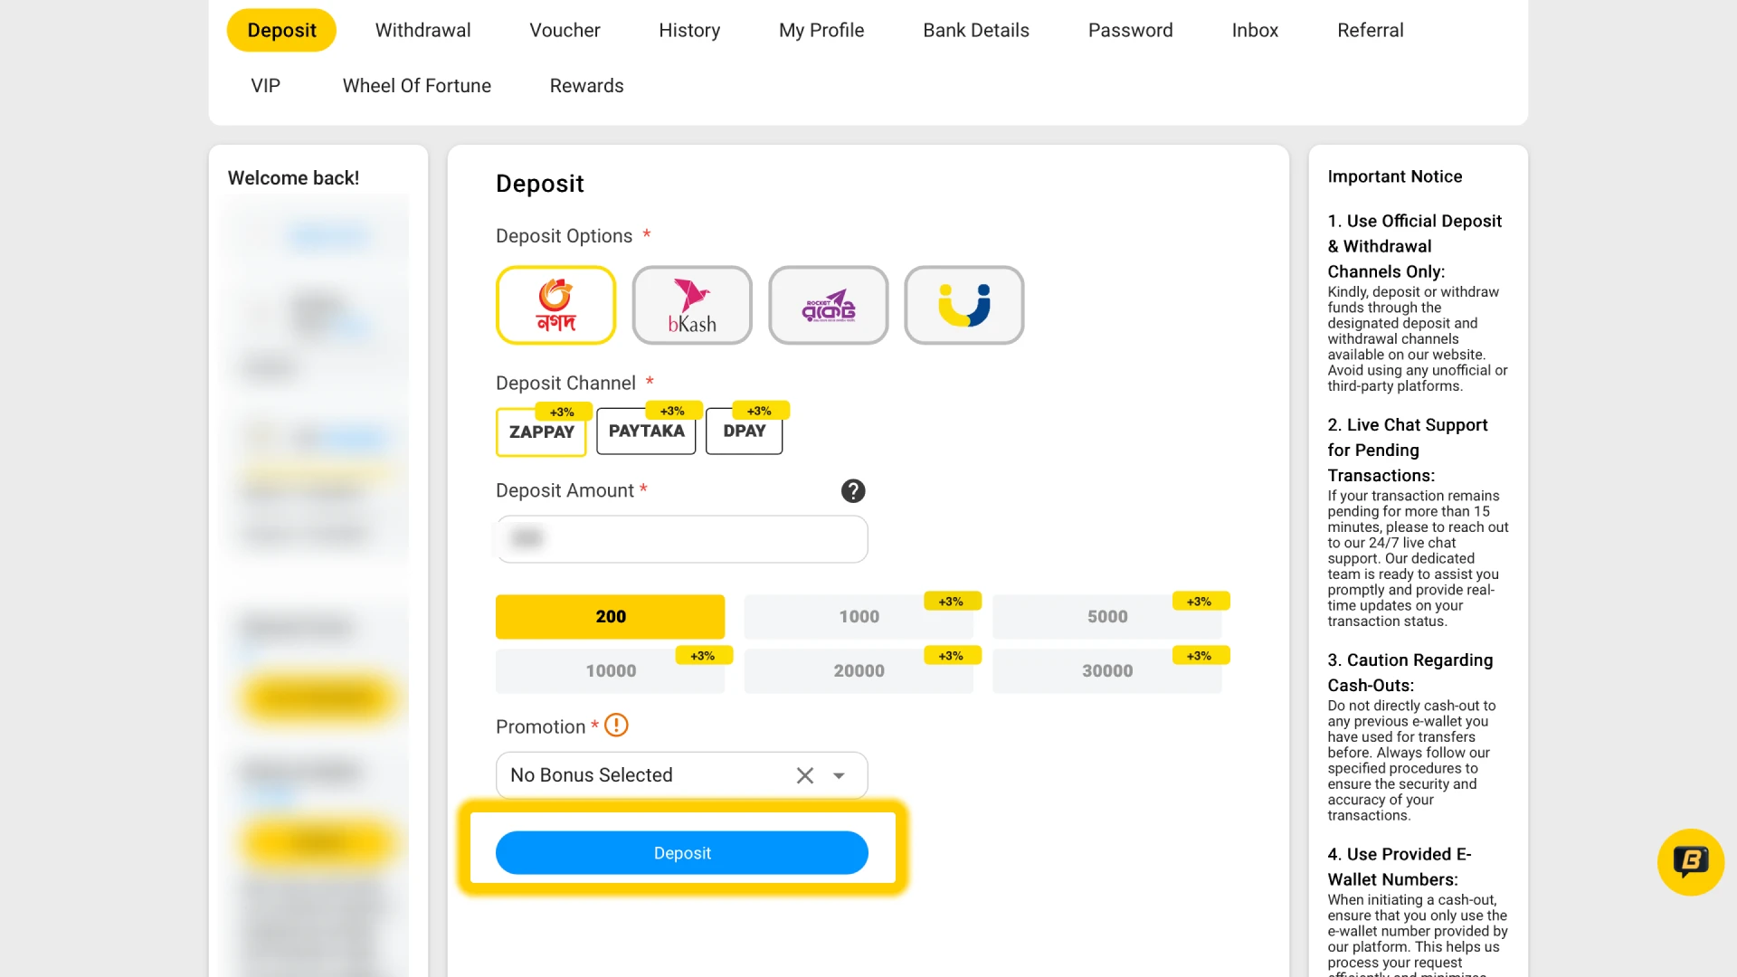Screen dimensions: 1737x977
Task: Select the DPAY deposit channel
Action: (x=744, y=431)
